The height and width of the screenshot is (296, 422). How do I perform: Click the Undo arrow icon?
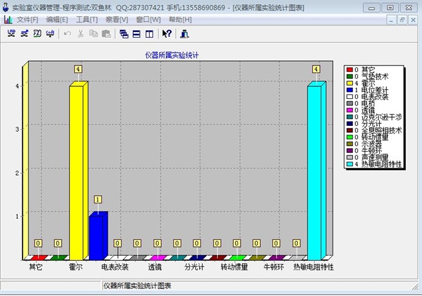67,33
